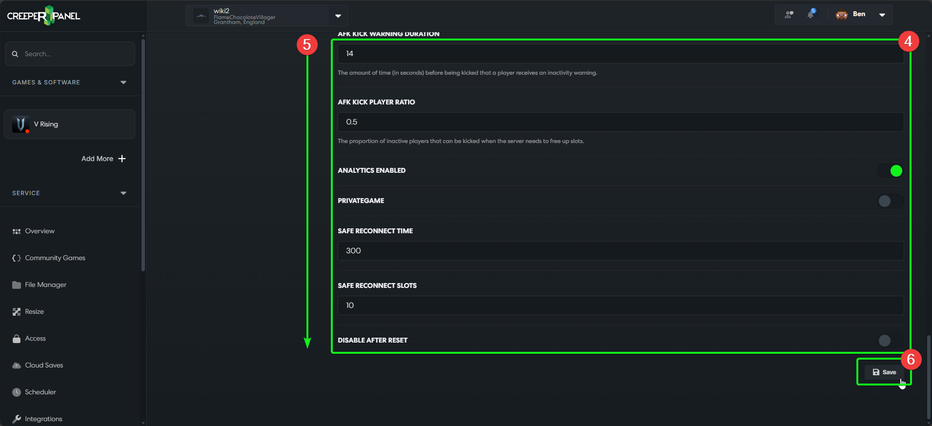Open the CreeperPanel logo
This screenshot has height=426, width=932.
click(x=43, y=15)
